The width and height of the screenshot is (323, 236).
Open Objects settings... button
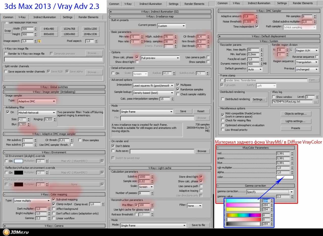295,114
